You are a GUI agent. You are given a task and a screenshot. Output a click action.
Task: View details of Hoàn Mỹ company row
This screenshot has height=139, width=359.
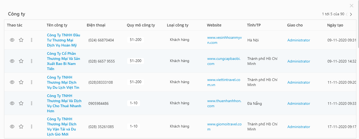pos(12,40)
